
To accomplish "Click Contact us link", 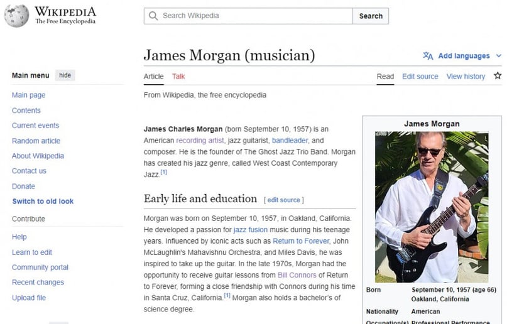I will (29, 171).
